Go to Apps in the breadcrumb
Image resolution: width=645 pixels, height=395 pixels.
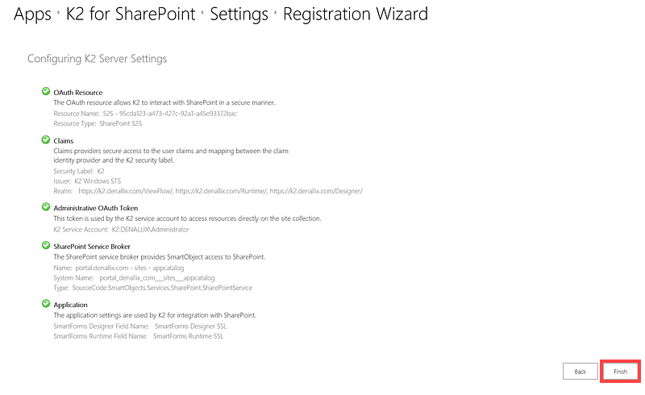[x=32, y=15]
